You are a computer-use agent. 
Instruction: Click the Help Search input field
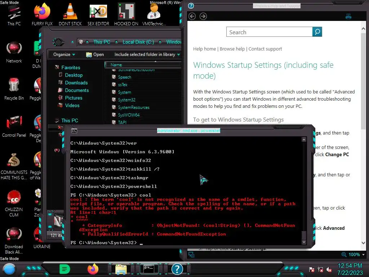click(x=270, y=32)
